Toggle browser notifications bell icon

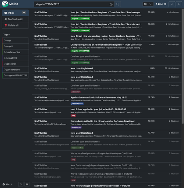click(x=21, y=184)
